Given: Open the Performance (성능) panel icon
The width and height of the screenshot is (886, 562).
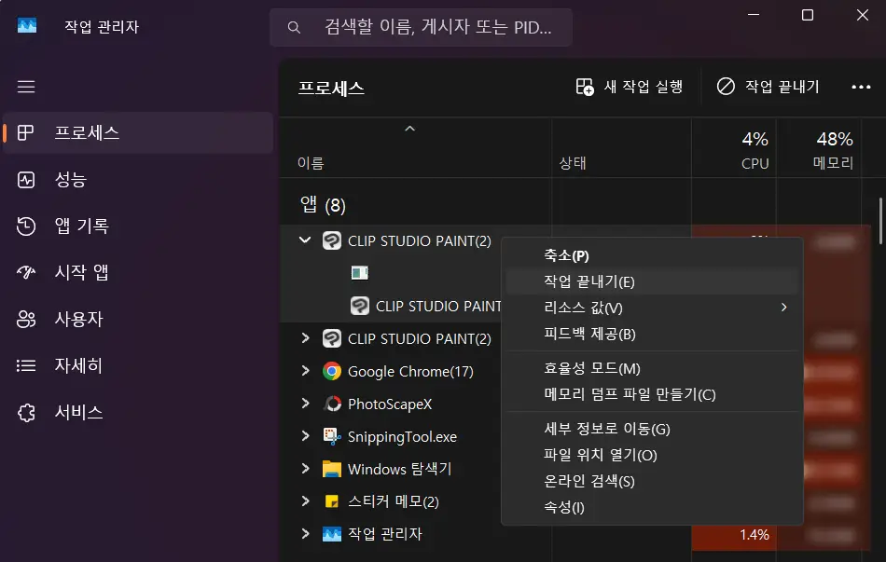Looking at the screenshot, I should point(26,180).
